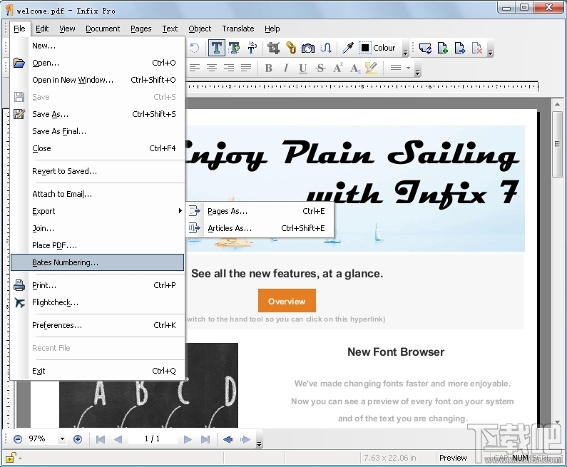The image size is (567, 467).
Task: Click the padlock security icon in status bar
Action: 10,458
